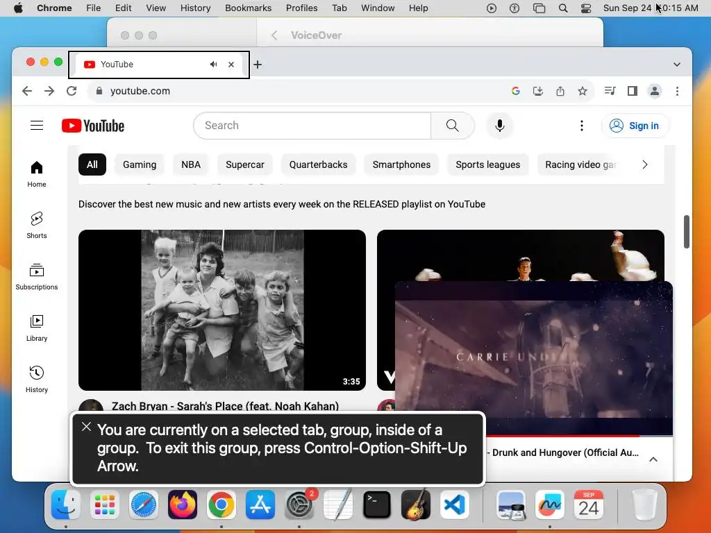The height and width of the screenshot is (533, 711).
Task: Click the Carrie Underwood miniplayer video
Action: coord(534,358)
